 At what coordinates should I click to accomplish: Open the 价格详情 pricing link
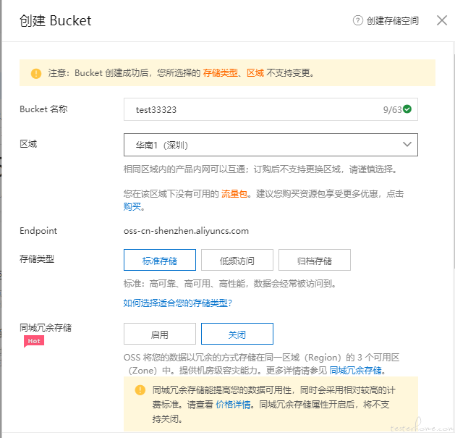pos(233,405)
